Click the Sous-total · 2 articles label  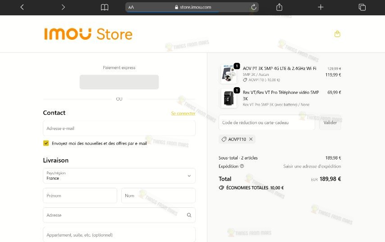(x=238, y=158)
